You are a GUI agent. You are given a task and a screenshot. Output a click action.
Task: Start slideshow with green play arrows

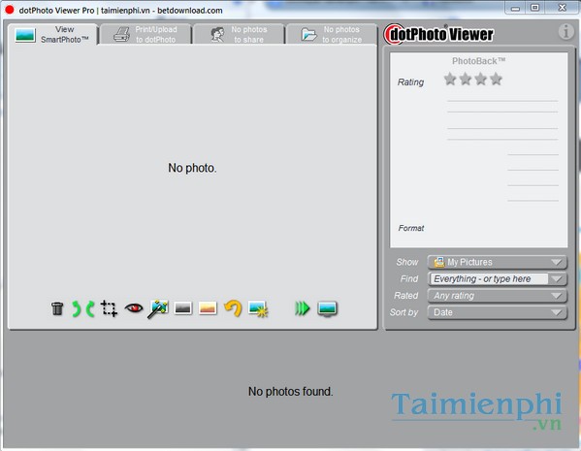pos(302,308)
